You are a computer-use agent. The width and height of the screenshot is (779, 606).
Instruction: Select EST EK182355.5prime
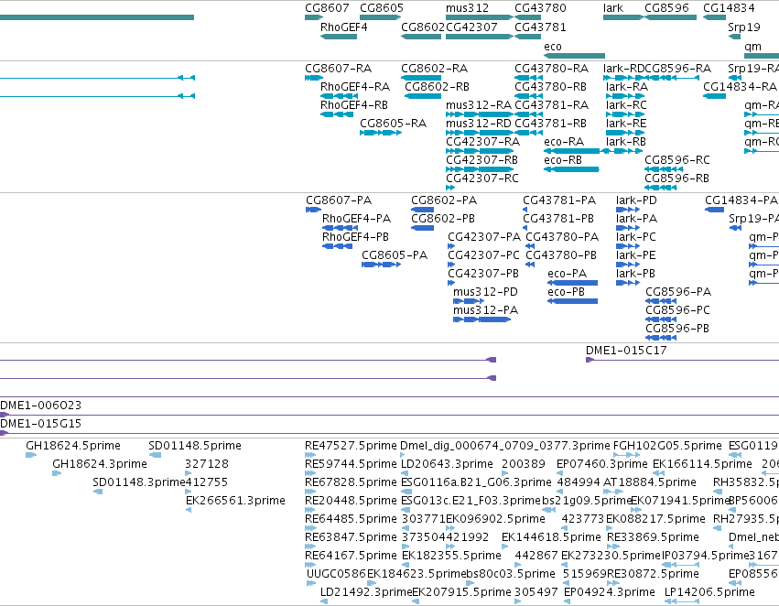[x=451, y=556]
